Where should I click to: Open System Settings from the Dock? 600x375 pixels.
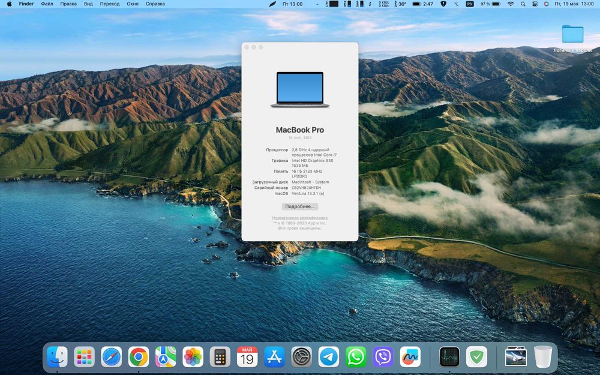(302, 357)
